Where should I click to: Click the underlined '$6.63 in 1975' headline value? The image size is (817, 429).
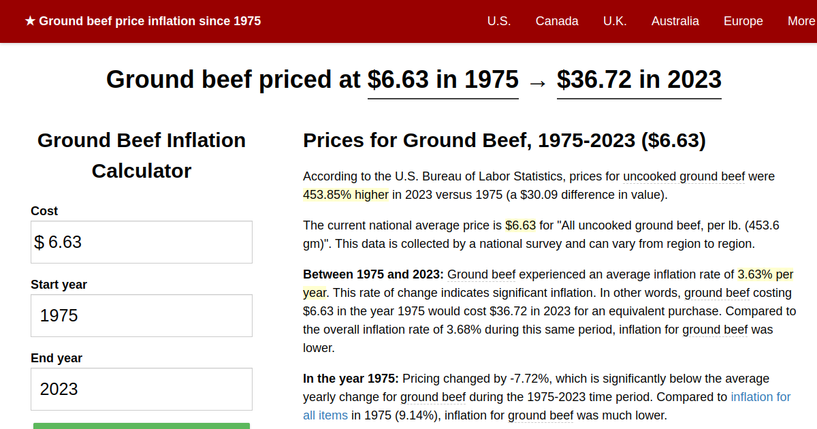coord(443,80)
